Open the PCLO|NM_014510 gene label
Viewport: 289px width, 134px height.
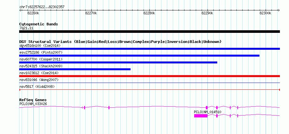pos(208,112)
